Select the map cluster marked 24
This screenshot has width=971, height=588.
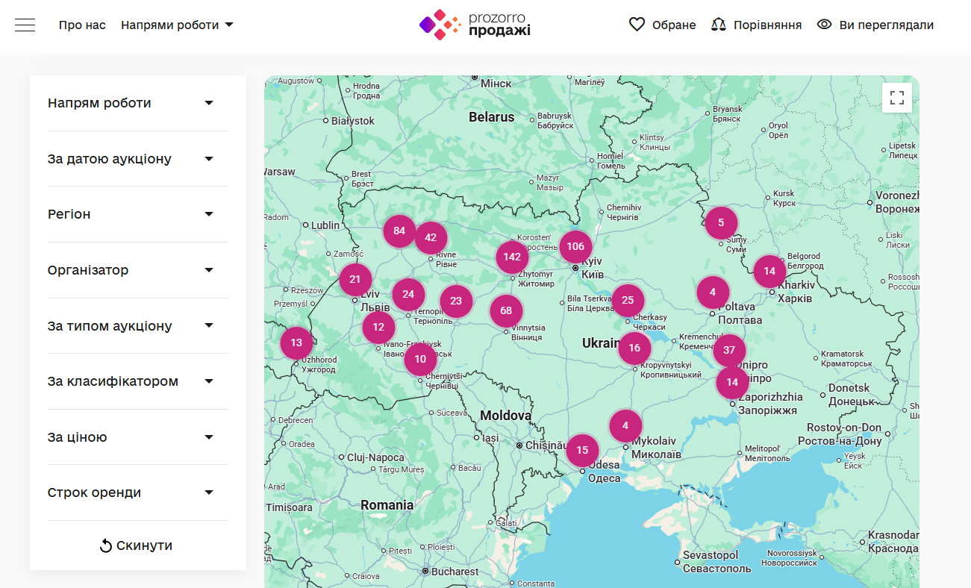tap(408, 295)
